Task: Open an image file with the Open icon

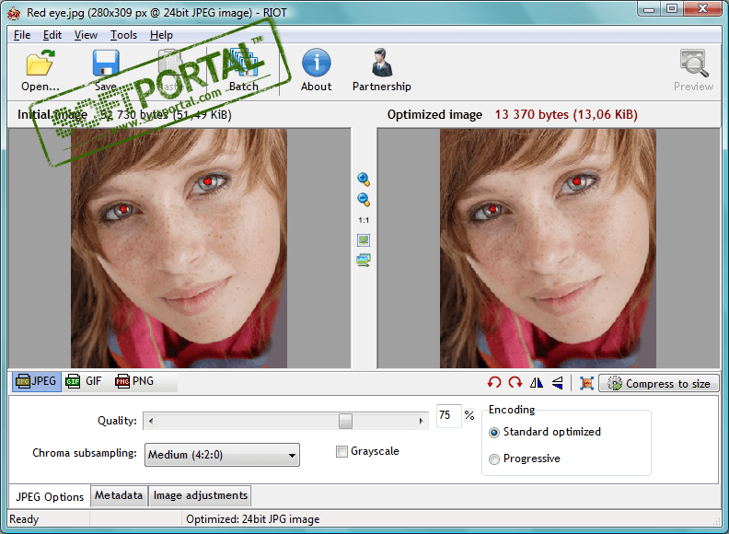Action: [x=40, y=70]
